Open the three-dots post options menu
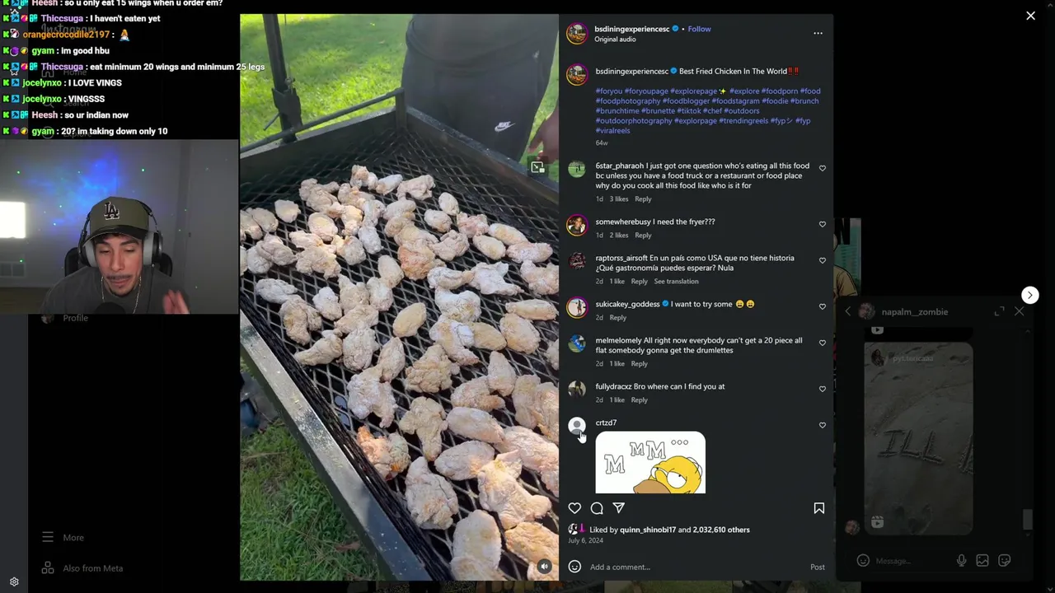Screen dimensions: 1055x593 [818, 33]
